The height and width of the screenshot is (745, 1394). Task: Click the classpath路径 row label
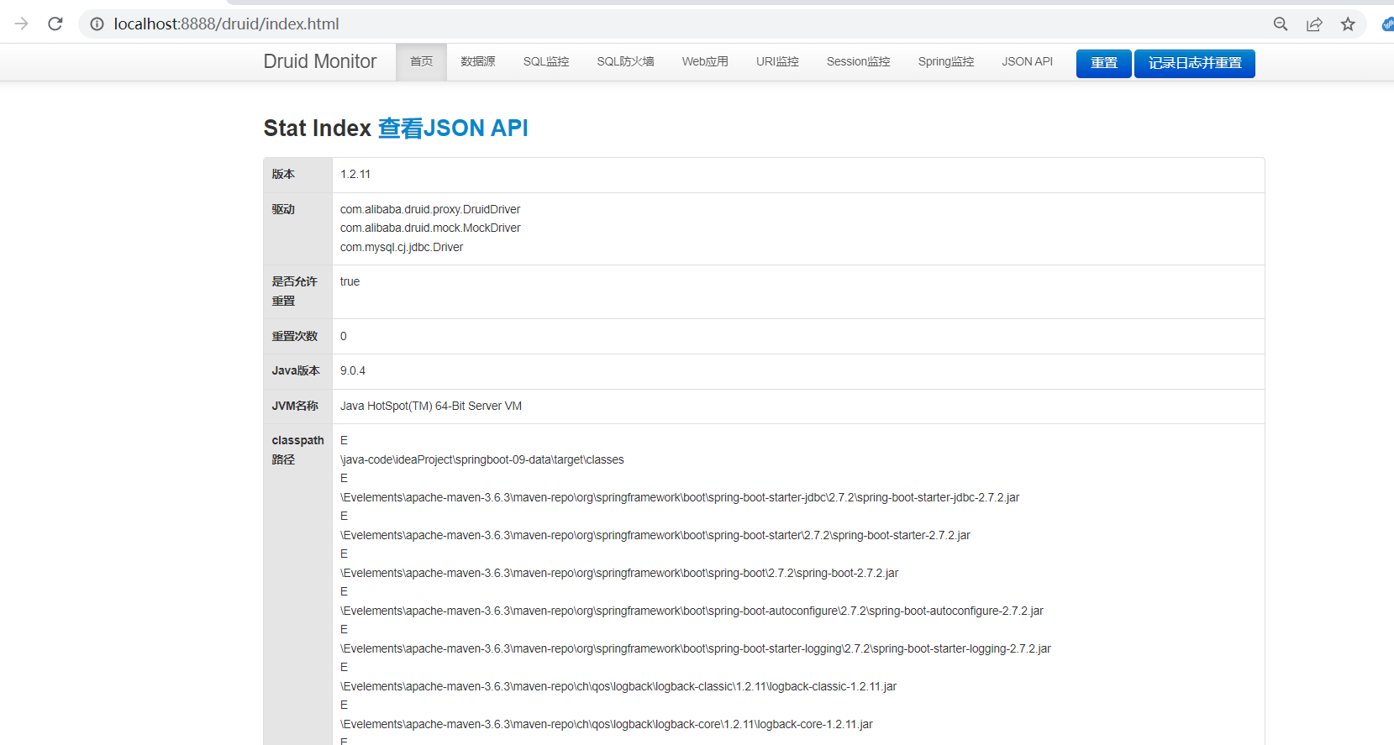click(297, 450)
